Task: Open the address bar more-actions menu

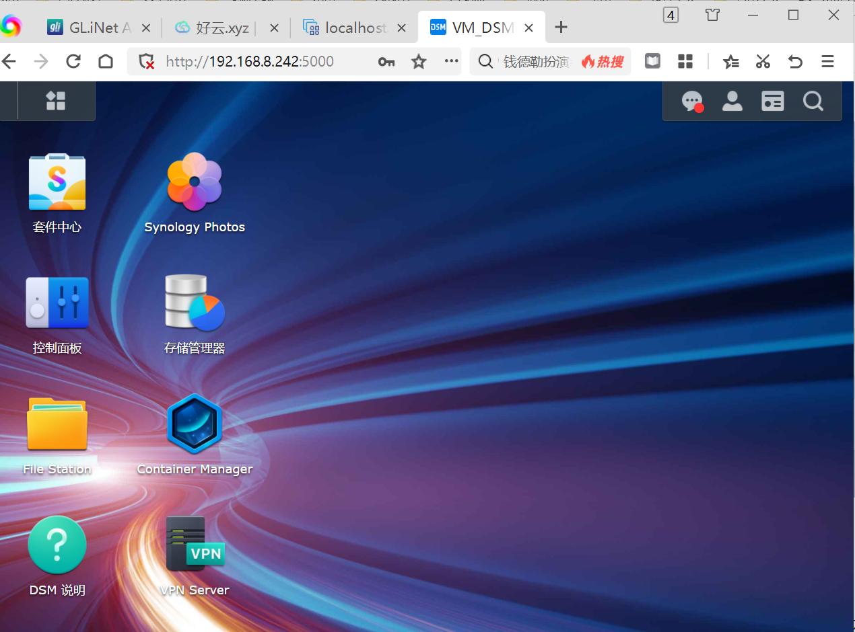Action: (x=450, y=61)
